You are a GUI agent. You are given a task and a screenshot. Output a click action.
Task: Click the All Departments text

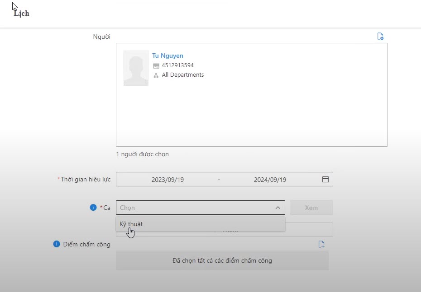[x=183, y=75]
